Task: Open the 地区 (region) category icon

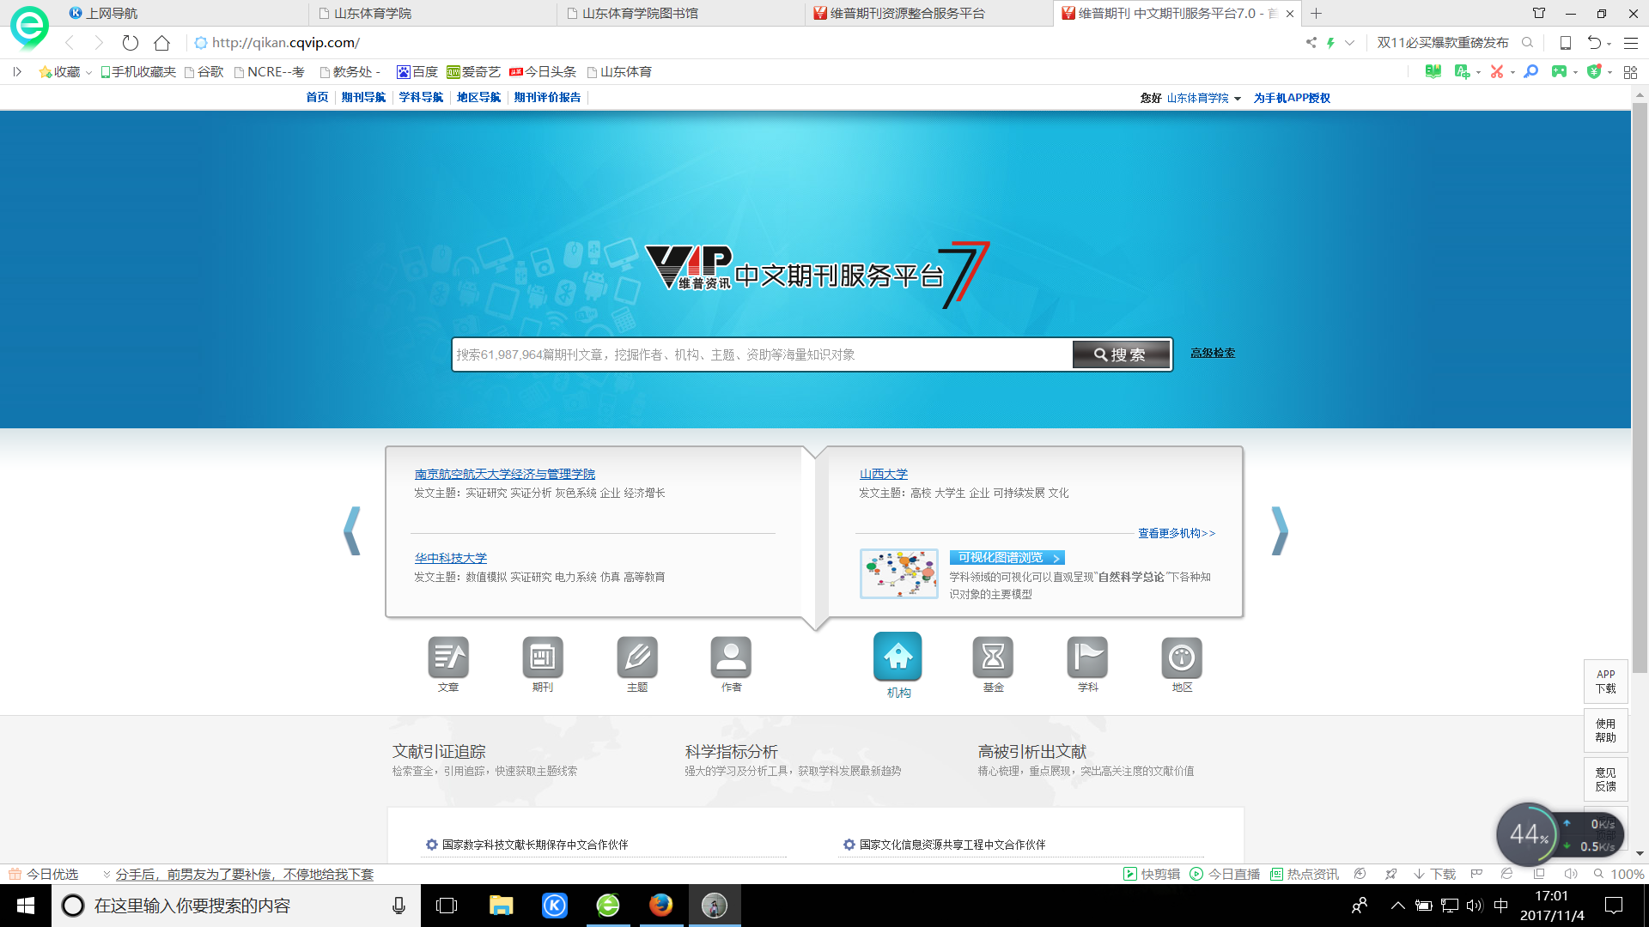Action: point(1182,658)
